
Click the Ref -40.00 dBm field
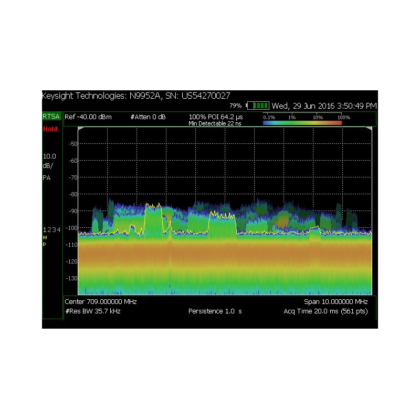click(x=88, y=117)
